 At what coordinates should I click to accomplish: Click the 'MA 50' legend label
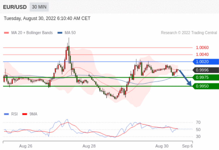coord(70,33)
